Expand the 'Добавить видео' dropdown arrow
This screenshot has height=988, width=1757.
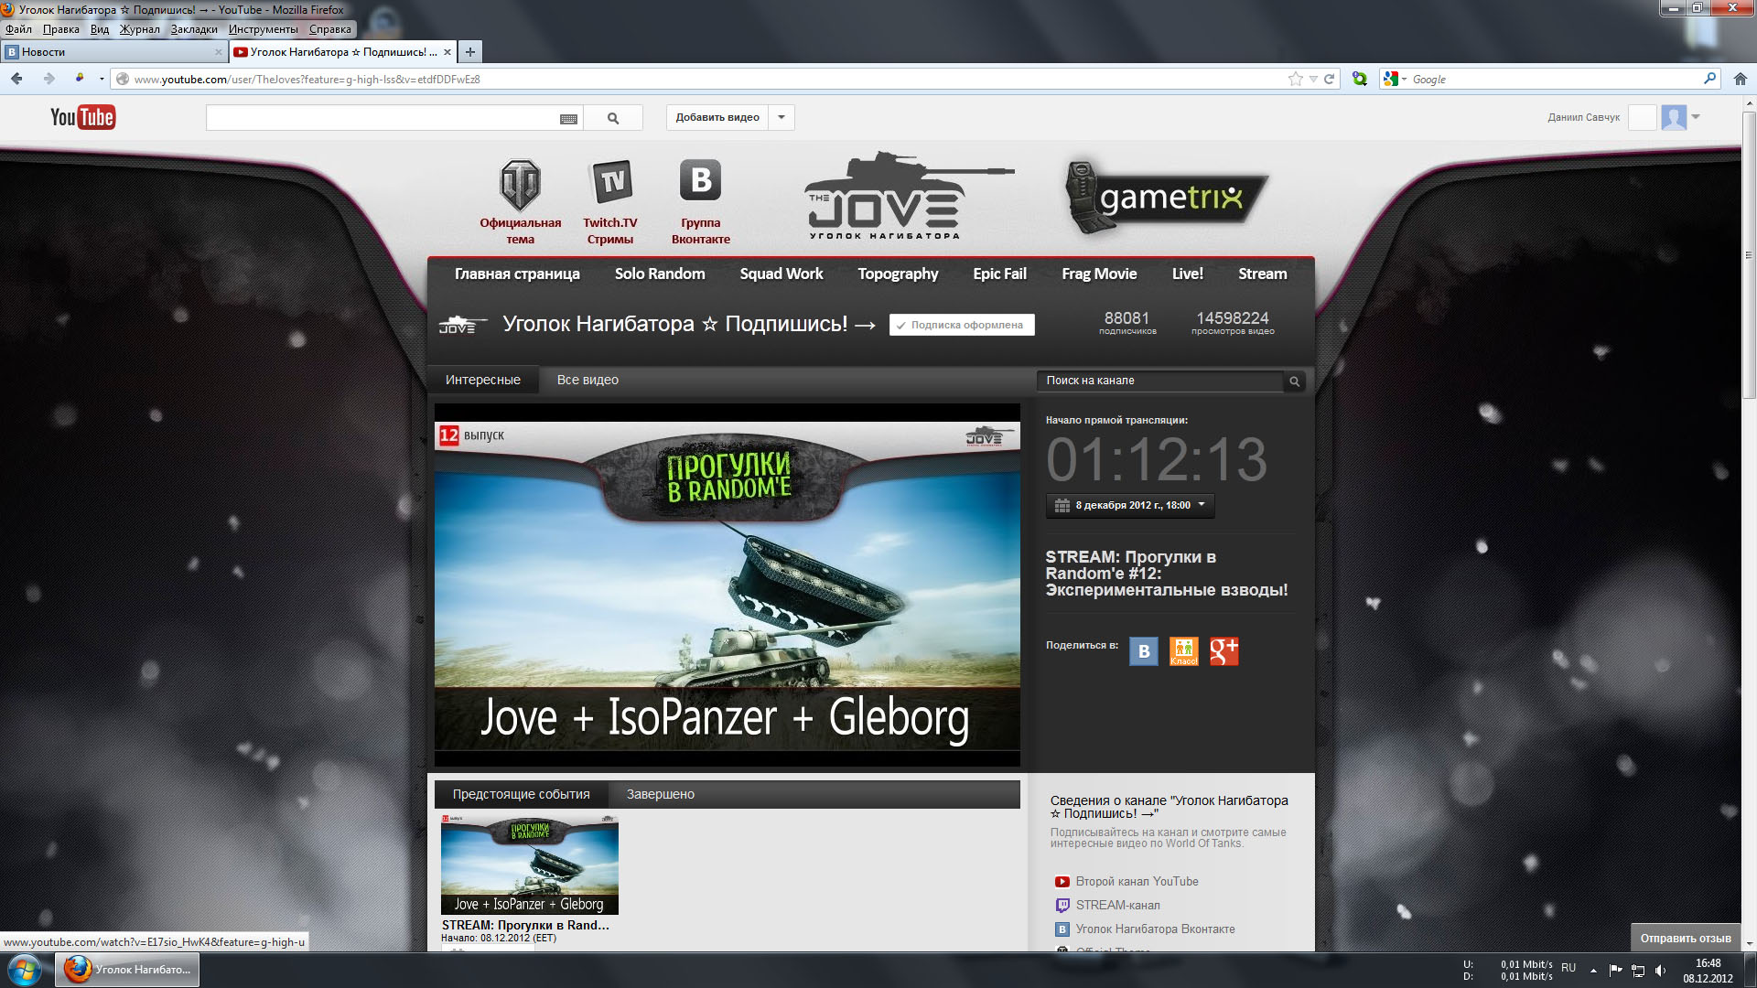781,117
